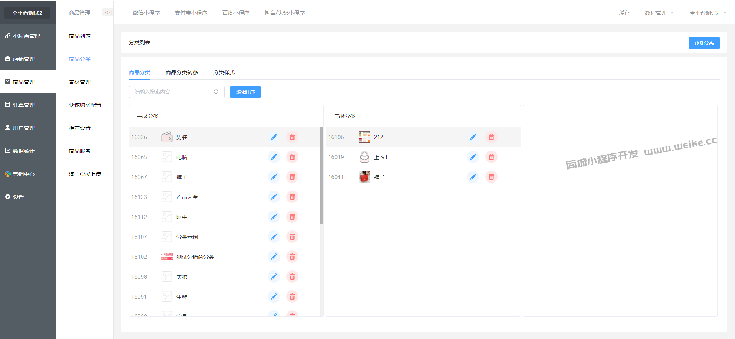Image resolution: width=735 pixels, height=339 pixels.
Task: Open the 微信小程序 top tab
Action: [146, 13]
